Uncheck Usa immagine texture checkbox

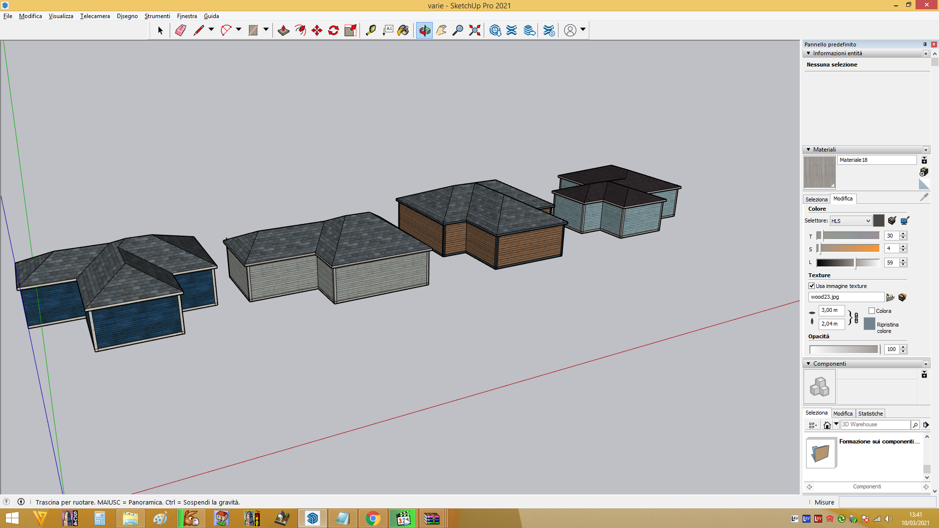coord(812,286)
